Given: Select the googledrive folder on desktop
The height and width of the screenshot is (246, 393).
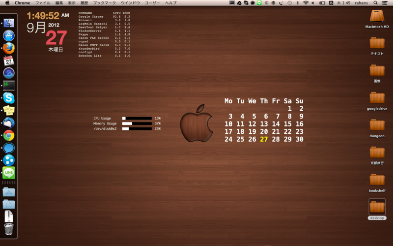Looking at the screenshot, I should coord(377,97).
